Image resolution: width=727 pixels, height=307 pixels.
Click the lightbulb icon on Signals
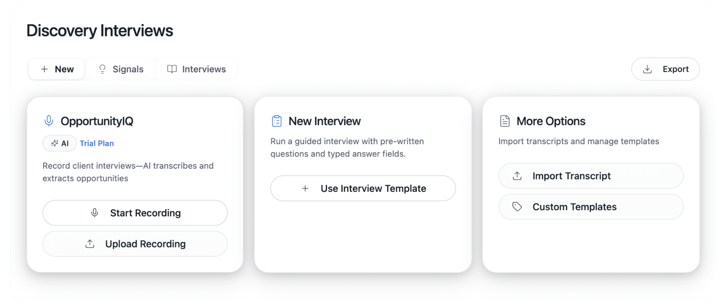pos(102,69)
